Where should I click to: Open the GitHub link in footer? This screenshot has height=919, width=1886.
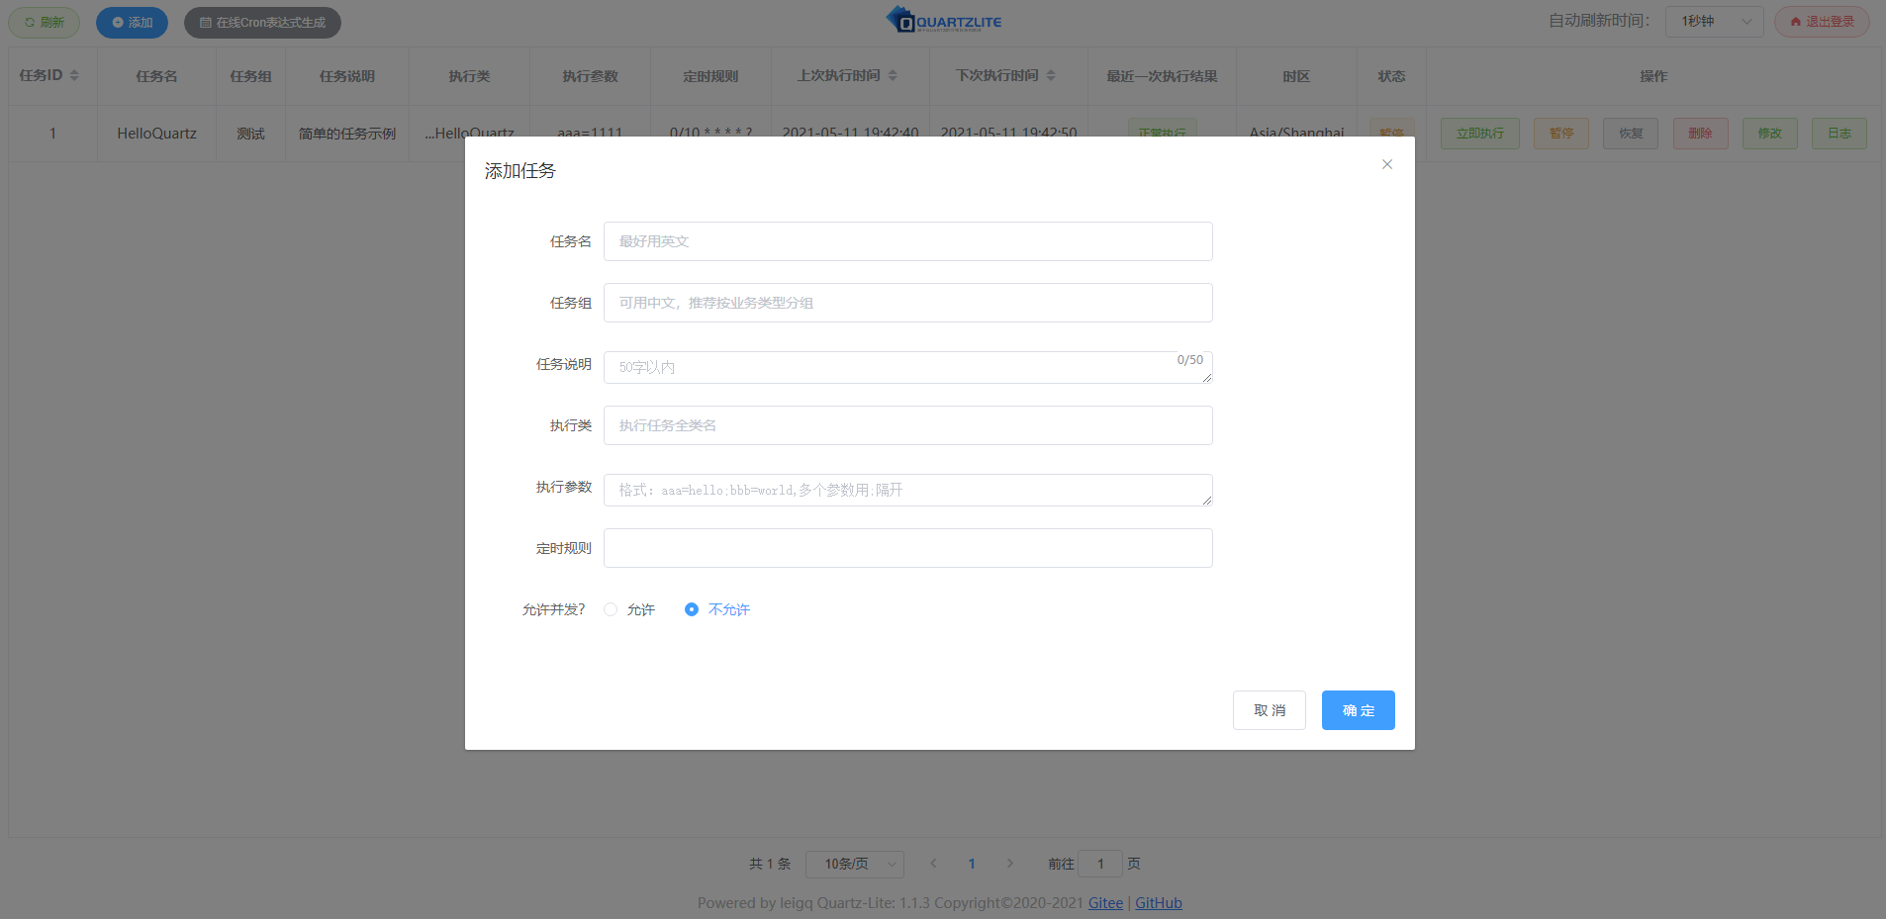(1158, 902)
